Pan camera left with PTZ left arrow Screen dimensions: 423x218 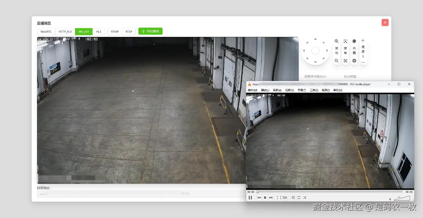tap(304, 51)
